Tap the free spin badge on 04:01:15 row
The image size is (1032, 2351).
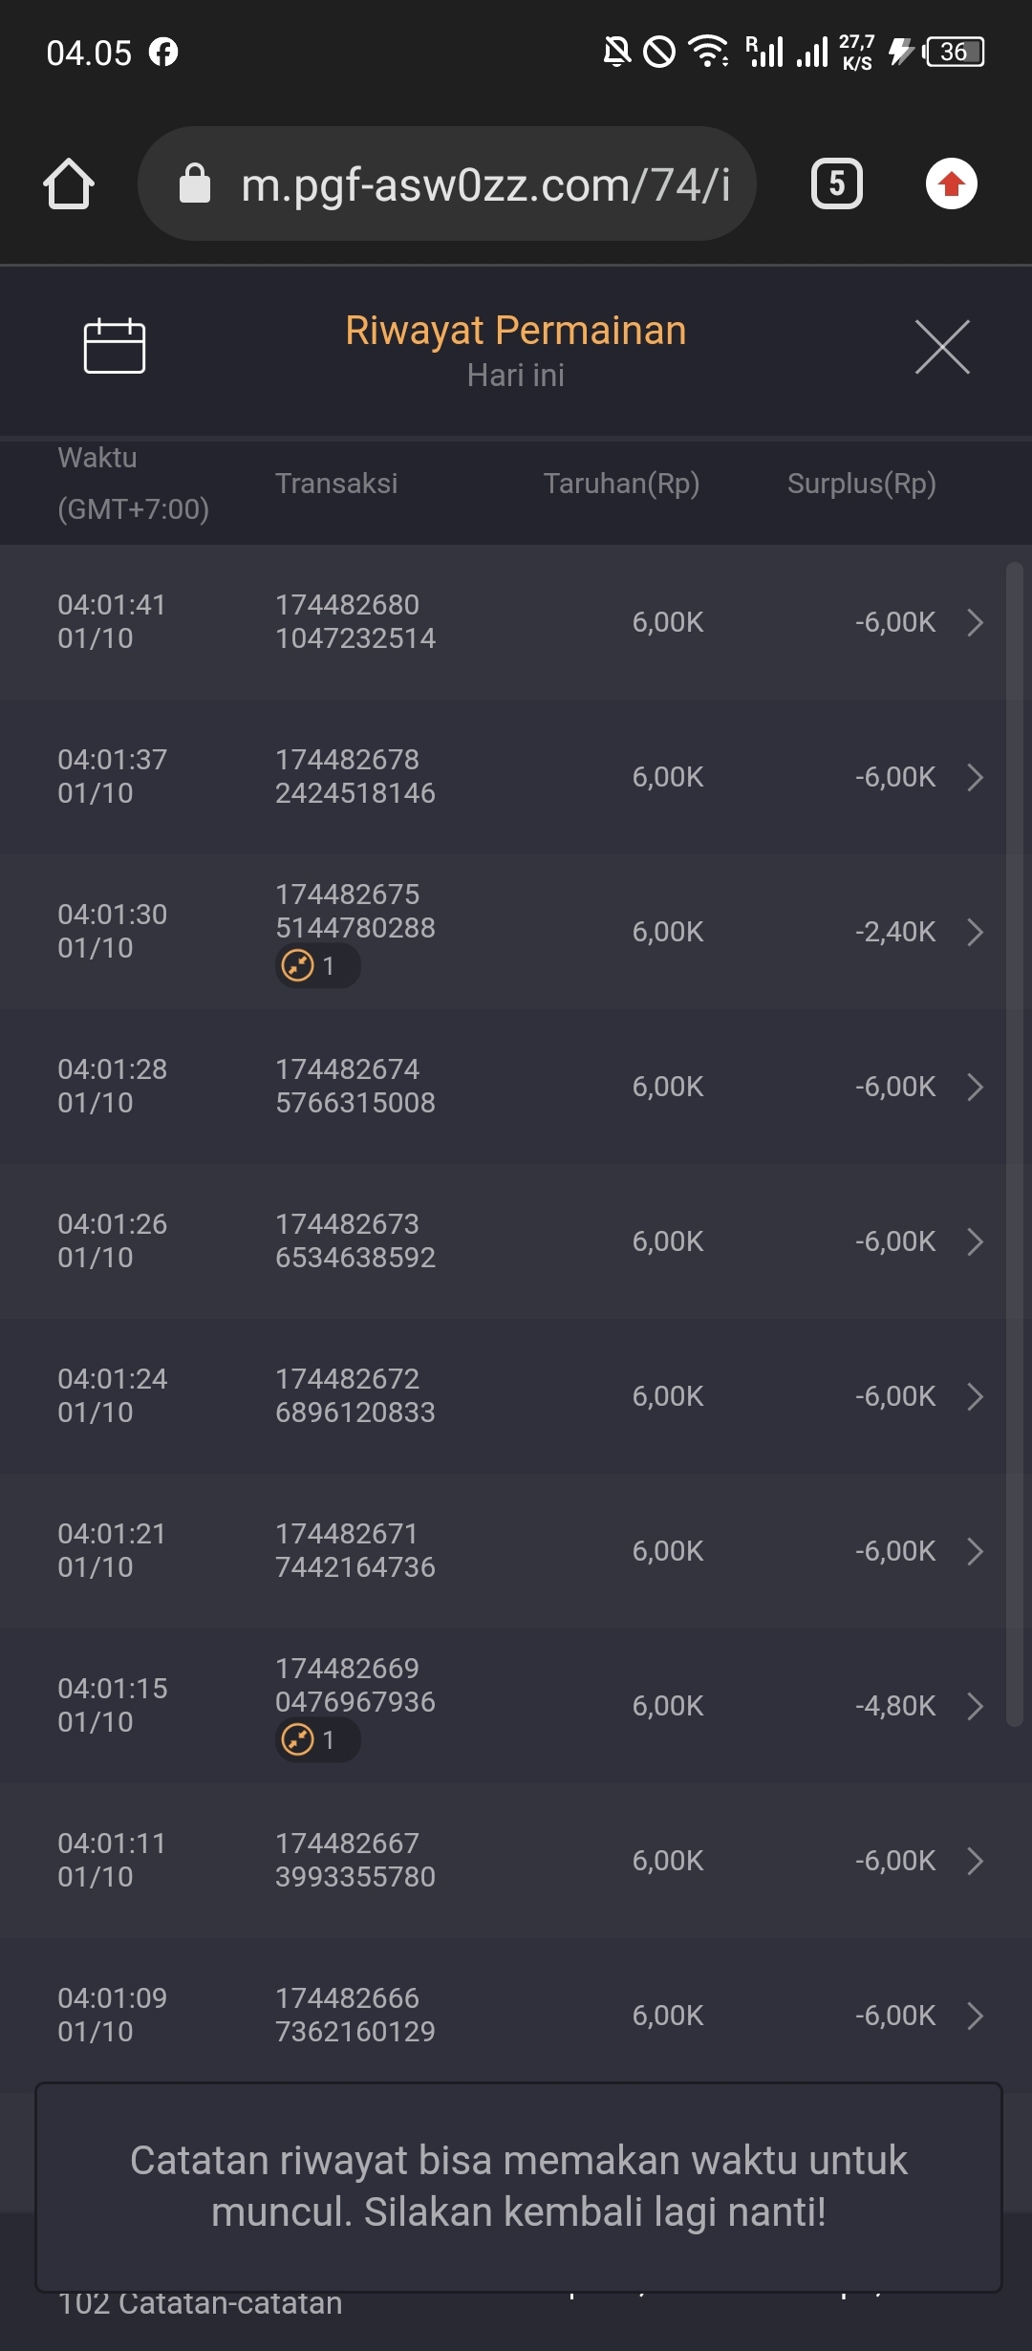316,1740
